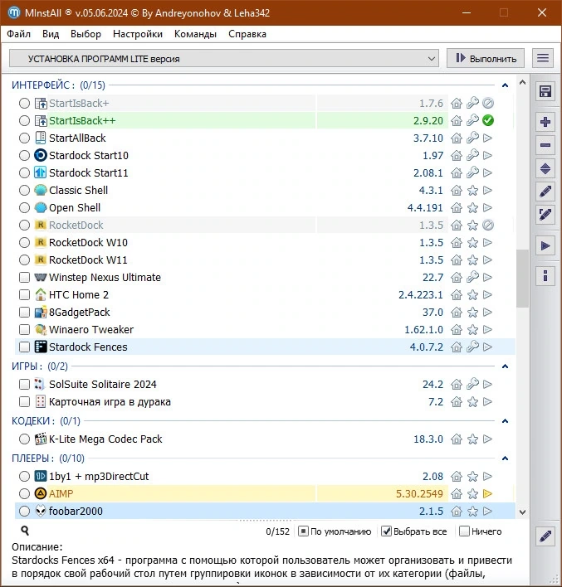Screen dimensions: 562x587
Task: Click the info icon in right sidebar
Action: [x=545, y=276]
